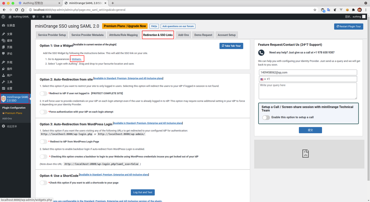Enable the setup a call option

click(266, 117)
